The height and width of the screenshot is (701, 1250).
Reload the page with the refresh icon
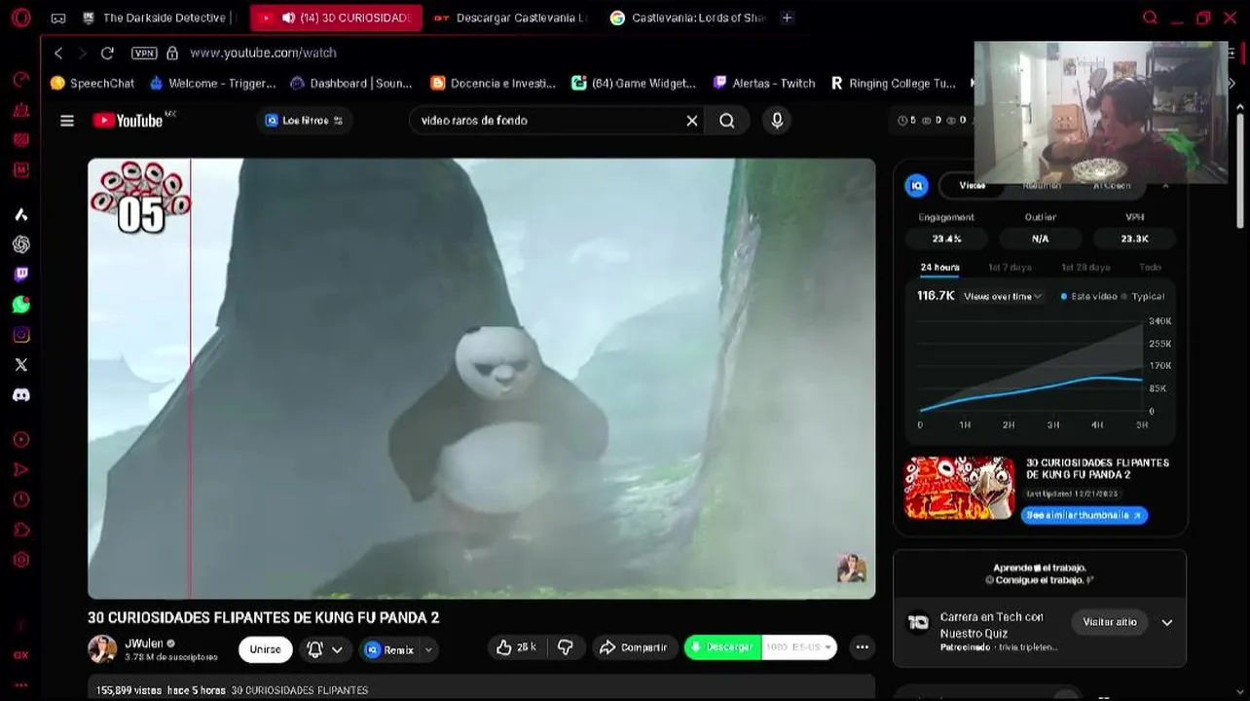pos(107,53)
